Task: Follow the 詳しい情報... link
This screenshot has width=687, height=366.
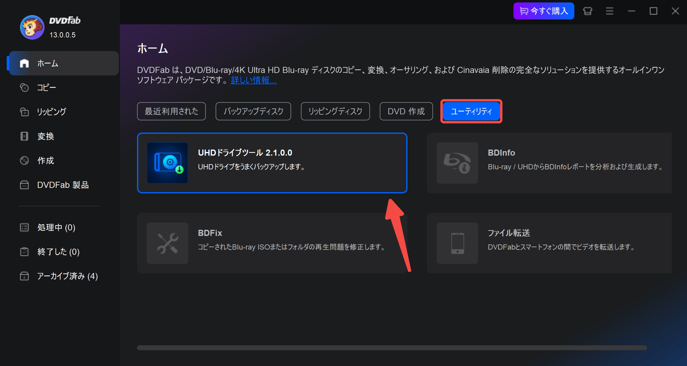Action: (254, 80)
